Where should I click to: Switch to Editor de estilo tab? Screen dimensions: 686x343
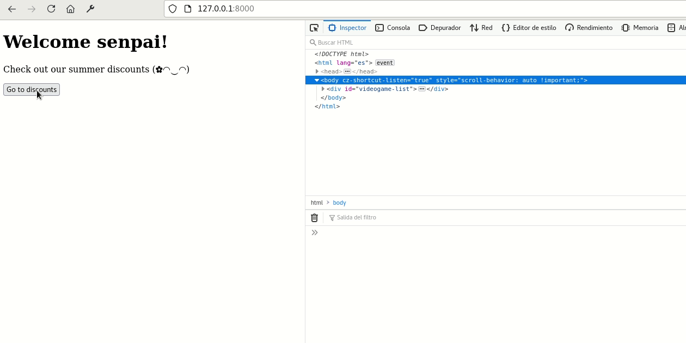[x=529, y=28]
